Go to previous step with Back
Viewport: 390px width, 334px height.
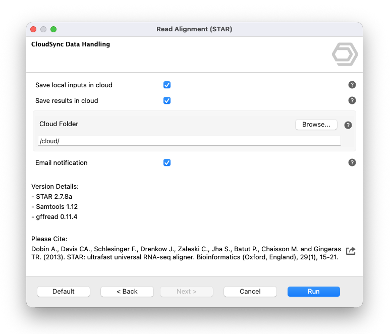click(x=127, y=291)
